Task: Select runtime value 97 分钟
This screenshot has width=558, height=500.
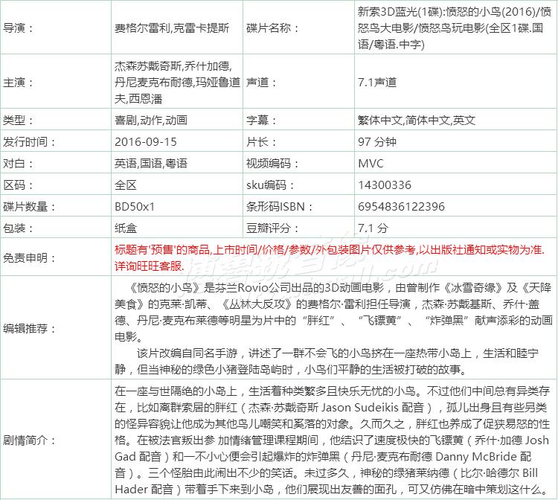Action: [x=377, y=142]
